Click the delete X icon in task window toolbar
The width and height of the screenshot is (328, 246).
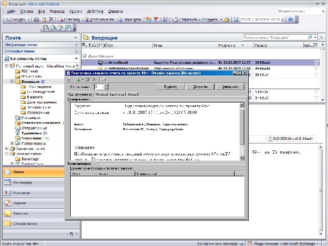click(x=94, y=79)
